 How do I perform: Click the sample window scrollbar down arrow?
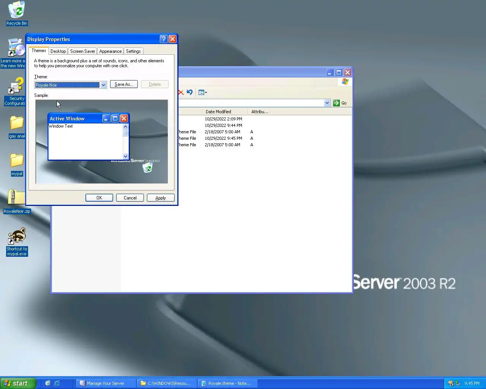125,156
